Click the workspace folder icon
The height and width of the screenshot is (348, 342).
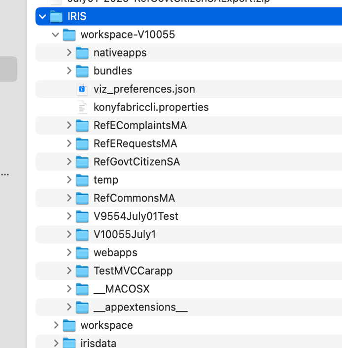69,325
